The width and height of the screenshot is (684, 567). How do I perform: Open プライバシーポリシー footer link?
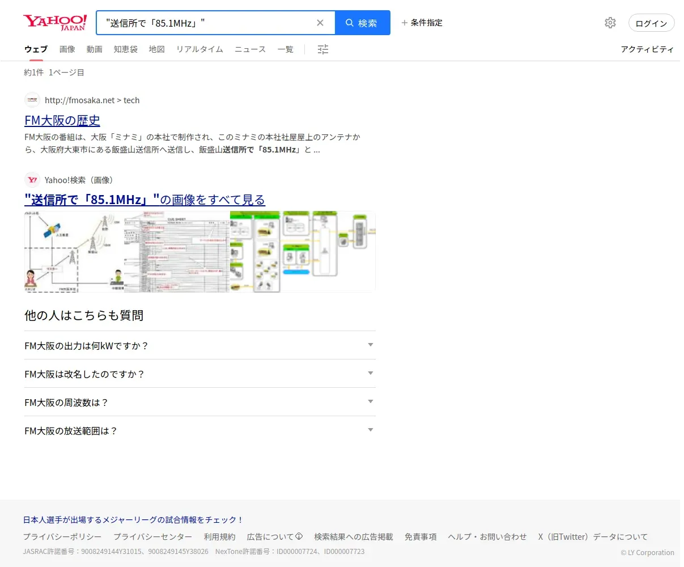[62, 536]
